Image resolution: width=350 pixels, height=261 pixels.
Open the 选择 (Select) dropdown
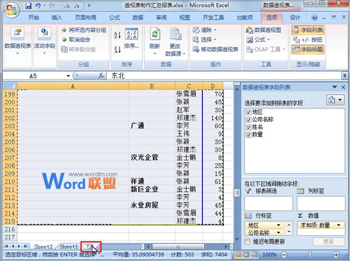tap(205, 40)
